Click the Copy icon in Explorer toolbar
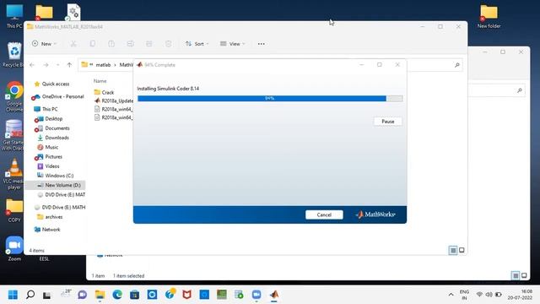 click(x=92, y=44)
